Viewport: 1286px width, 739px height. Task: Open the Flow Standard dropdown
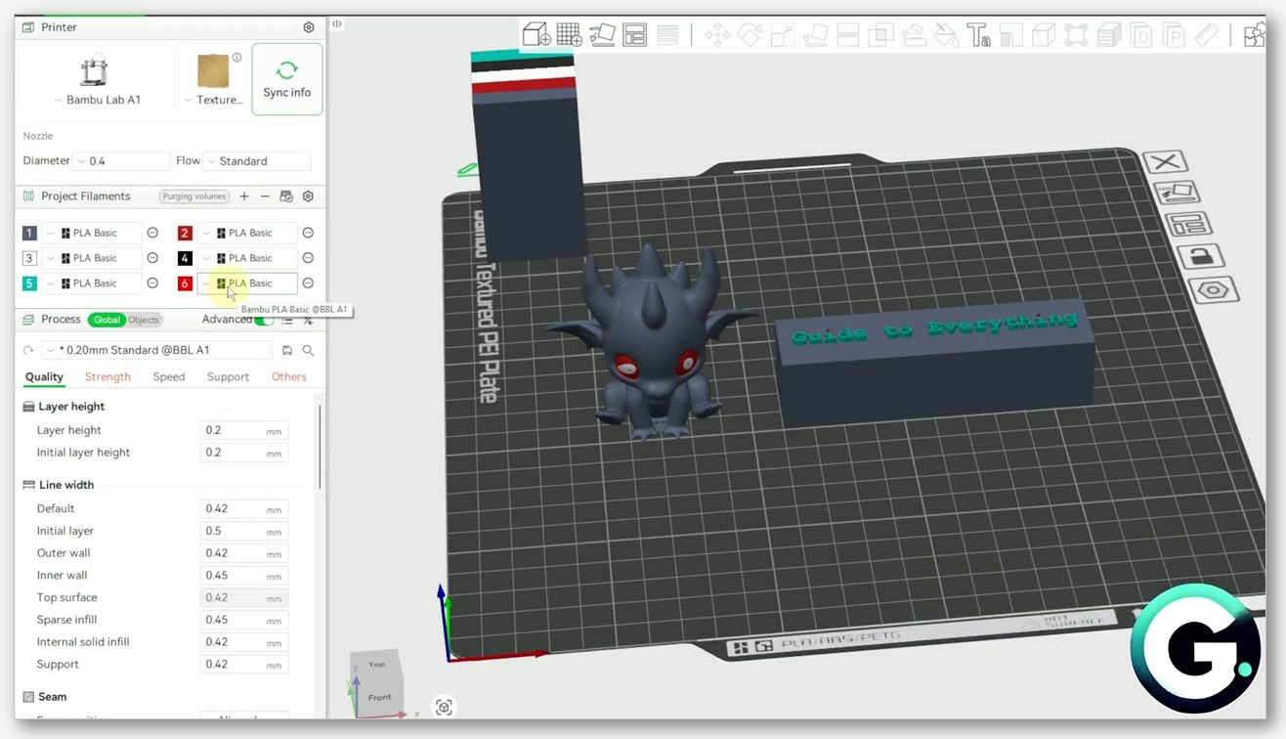(257, 161)
